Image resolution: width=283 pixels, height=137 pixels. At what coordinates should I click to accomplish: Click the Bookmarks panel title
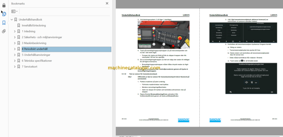[x=18, y=3]
